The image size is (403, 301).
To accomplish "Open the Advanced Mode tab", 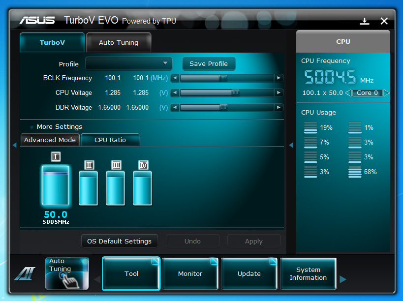I will coord(50,140).
